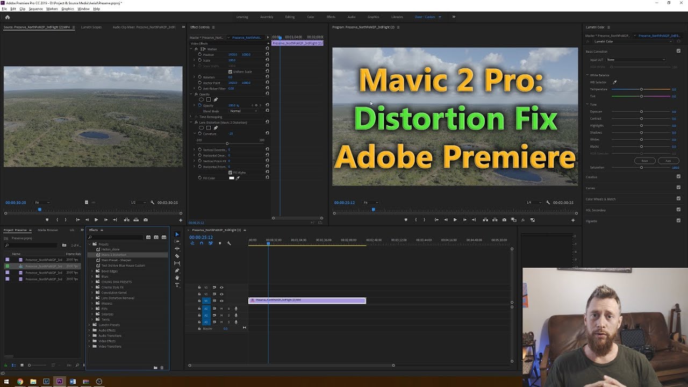688x387 pixels.
Task: Open the Media Browser tab
Action: click(48, 230)
